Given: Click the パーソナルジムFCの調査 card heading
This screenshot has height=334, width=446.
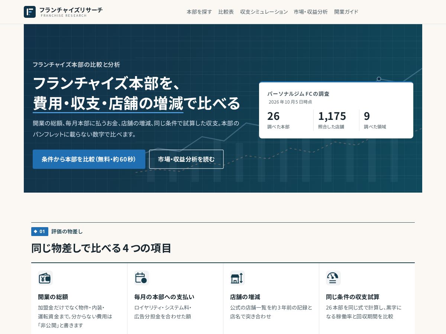Looking at the screenshot, I should tap(298, 94).
